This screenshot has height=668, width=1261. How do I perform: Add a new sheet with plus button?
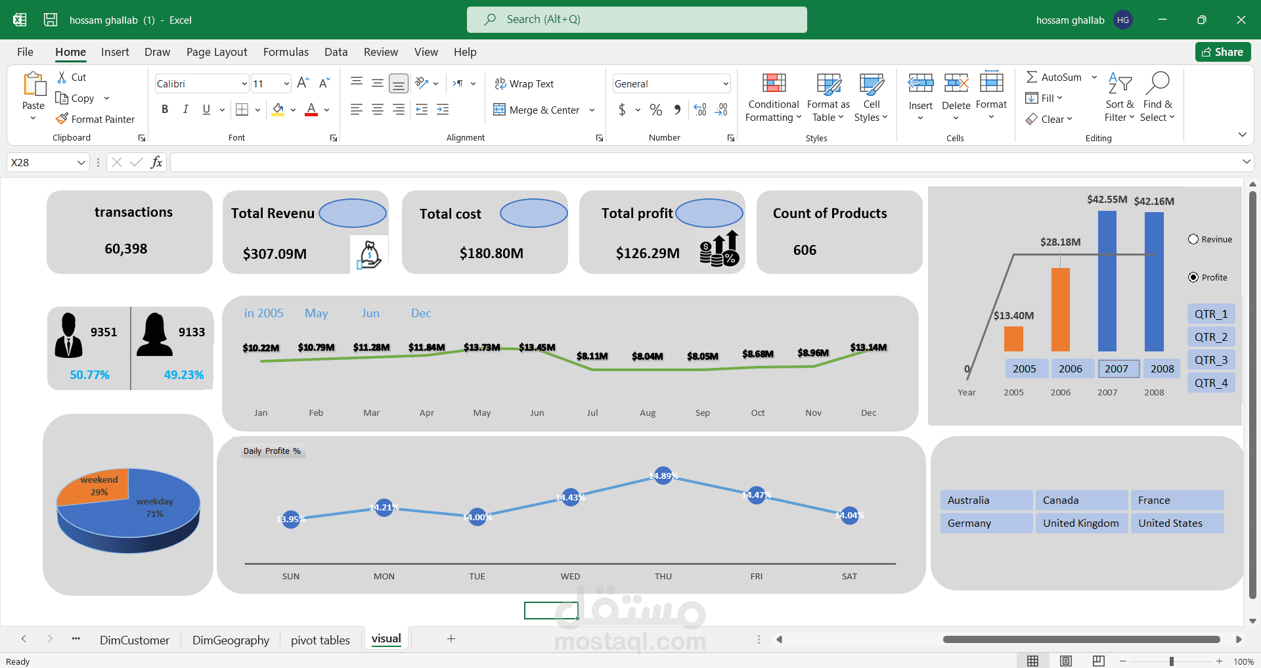[x=451, y=638]
